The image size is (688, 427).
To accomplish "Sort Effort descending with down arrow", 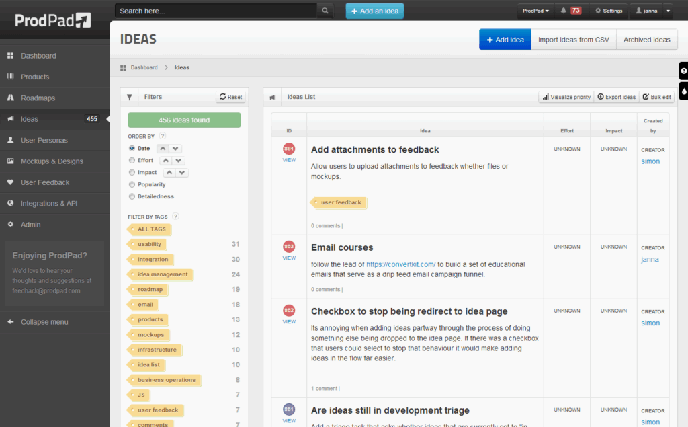I will [x=179, y=160].
